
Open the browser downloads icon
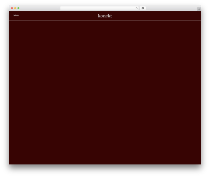coord(143,8)
